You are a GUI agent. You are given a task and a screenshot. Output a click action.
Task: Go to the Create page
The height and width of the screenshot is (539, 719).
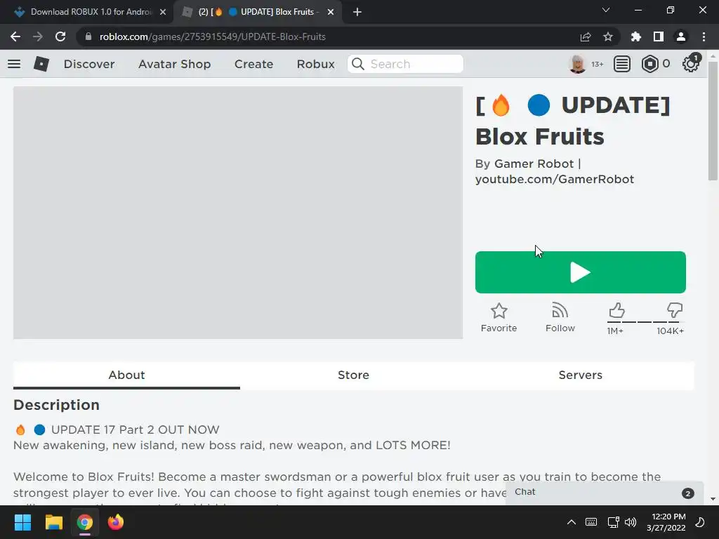coord(253,64)
